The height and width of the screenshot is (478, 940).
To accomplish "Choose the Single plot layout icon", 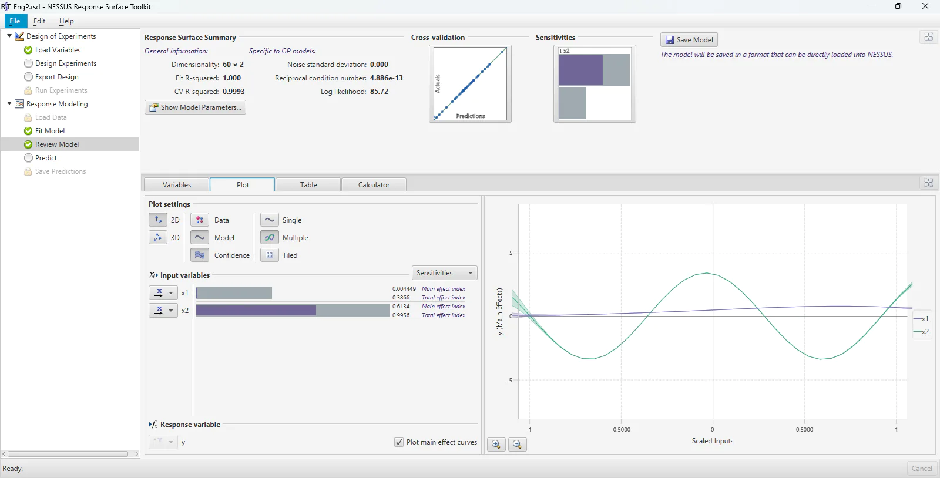I will (270, 220).
